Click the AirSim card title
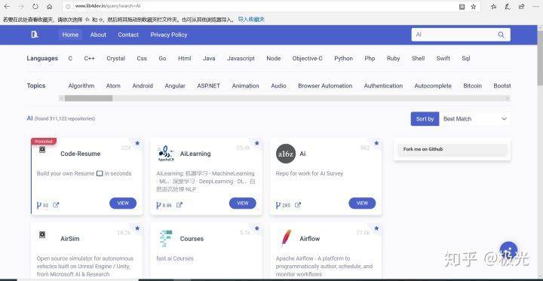Viewport: 543px width, 281px height. click(69, 239)
